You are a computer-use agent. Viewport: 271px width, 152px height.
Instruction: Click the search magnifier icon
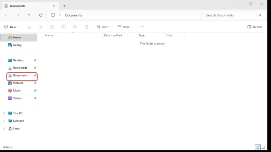pos(260,15)
